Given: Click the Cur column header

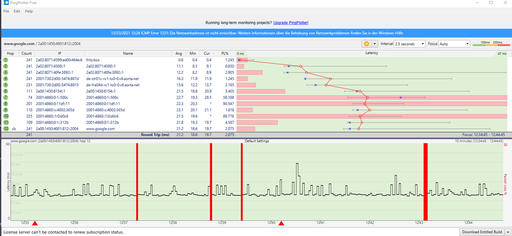Looking at the screenshot, I should point(207,53).
